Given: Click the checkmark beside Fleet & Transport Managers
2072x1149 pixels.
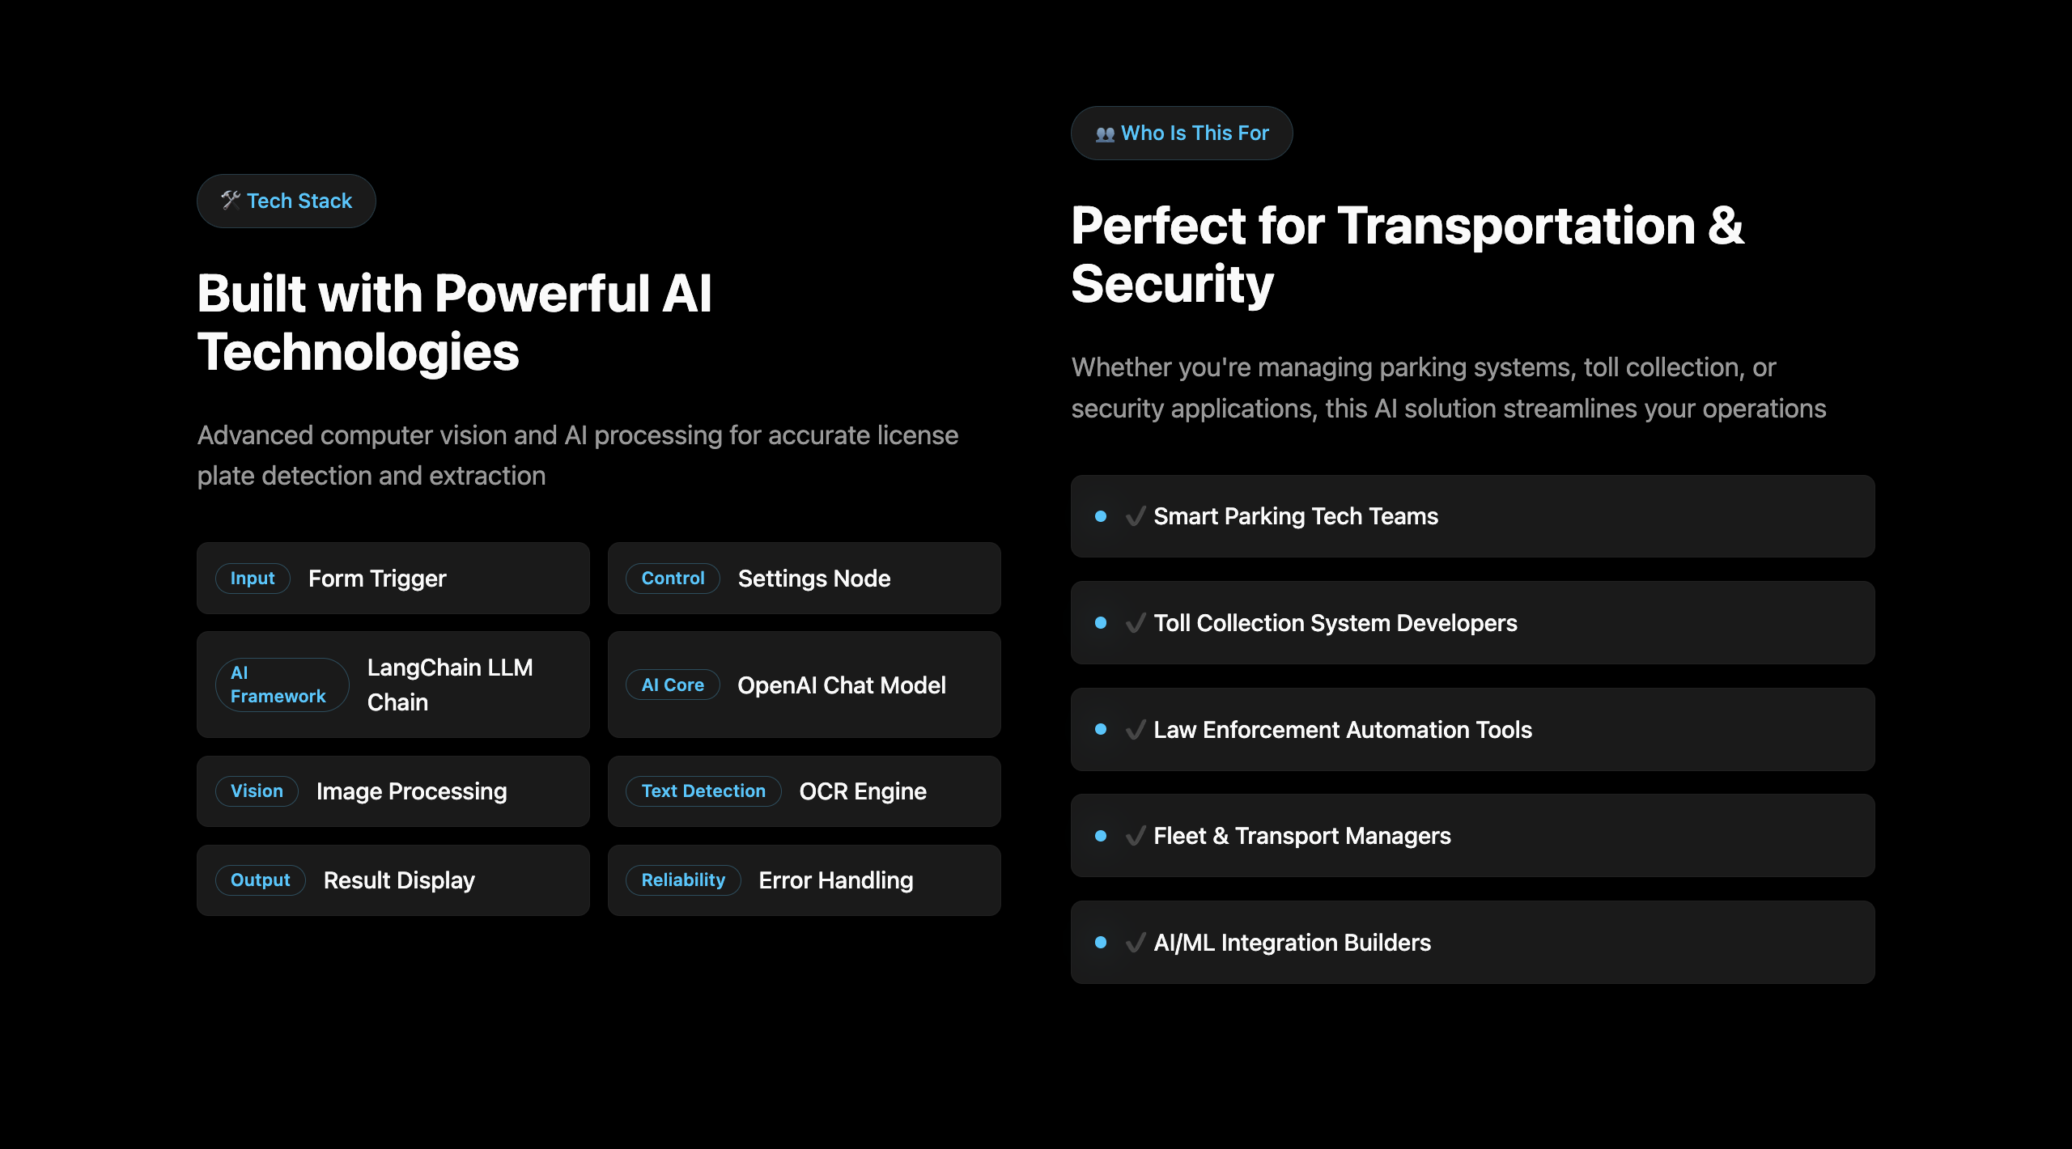Looking at the screenshot, I should pyautogui.click(x=1136, y=836).
